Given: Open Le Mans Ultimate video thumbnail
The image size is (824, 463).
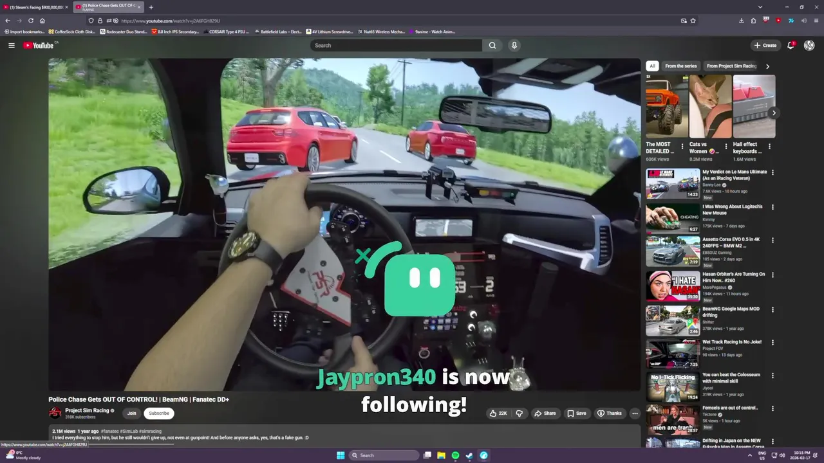Looking at the screenshot, I should coord(673,184).
